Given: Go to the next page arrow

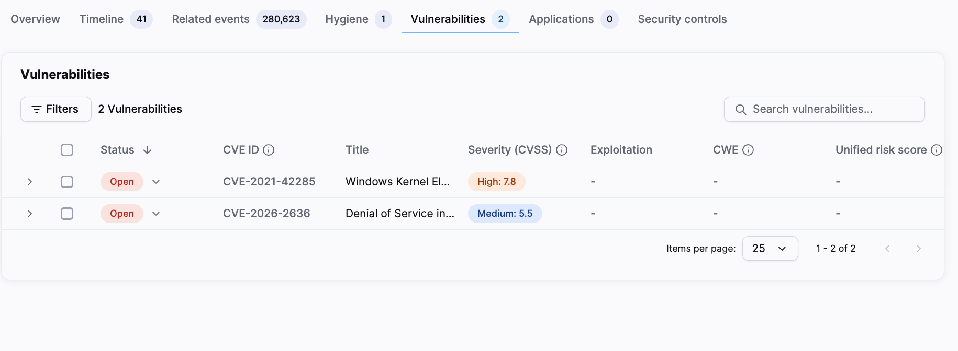Looking at the screenshot, I should click(918, 249).
